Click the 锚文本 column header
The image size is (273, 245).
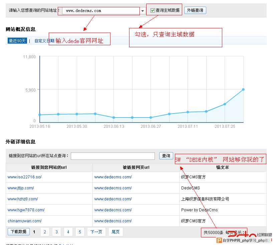coord(223,167)
